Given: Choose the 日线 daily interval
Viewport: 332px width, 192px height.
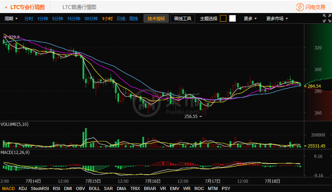Looking at the screenshot, I should (121, 19).
